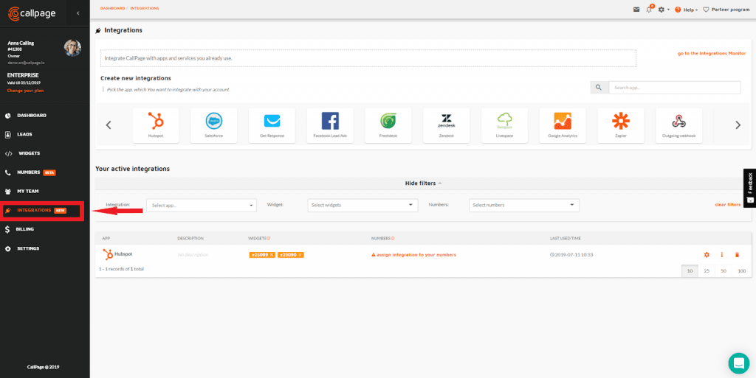Viewport: 756px width, 378px height.
Task: Choose the Outgoing webhook card
Action: point(679,125)
